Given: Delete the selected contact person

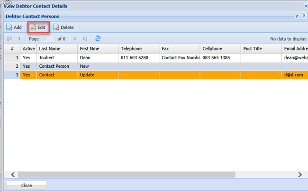Looking at the screenshot, I should tap(63, 27).
